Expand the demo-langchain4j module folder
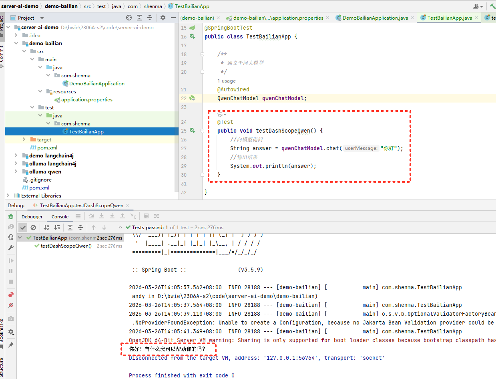 pos(16,155)
